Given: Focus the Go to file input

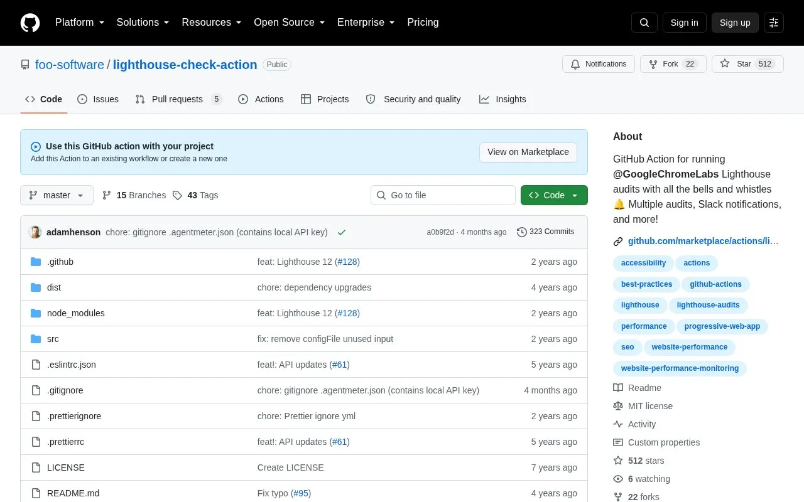Looking at the screenshot, I should tap(443, 195).
